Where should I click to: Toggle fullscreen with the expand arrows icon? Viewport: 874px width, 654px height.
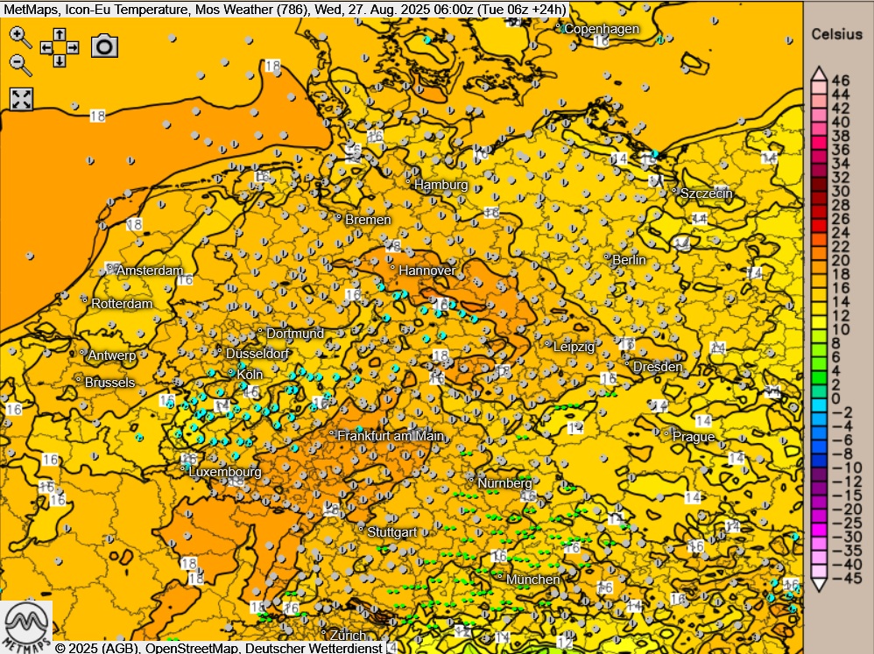(21, 99)
